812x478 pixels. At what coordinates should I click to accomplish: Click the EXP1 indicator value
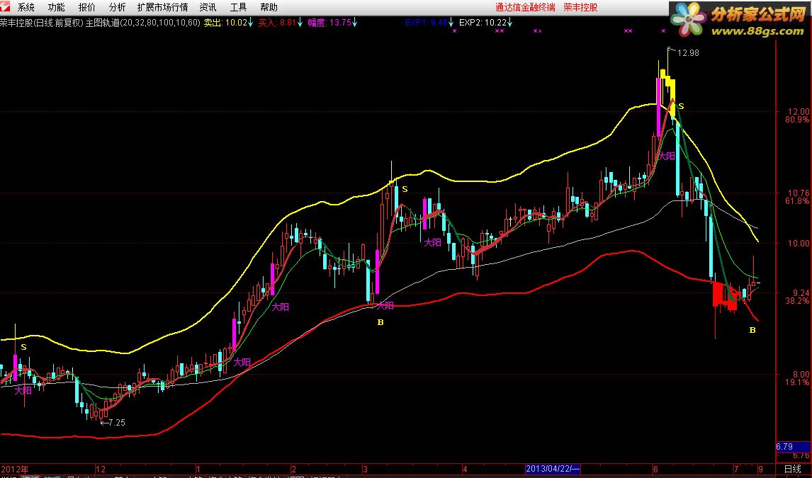[427, 23]
